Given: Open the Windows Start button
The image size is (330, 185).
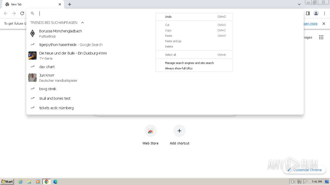Looking at the screenshot, I should (7, 181).
